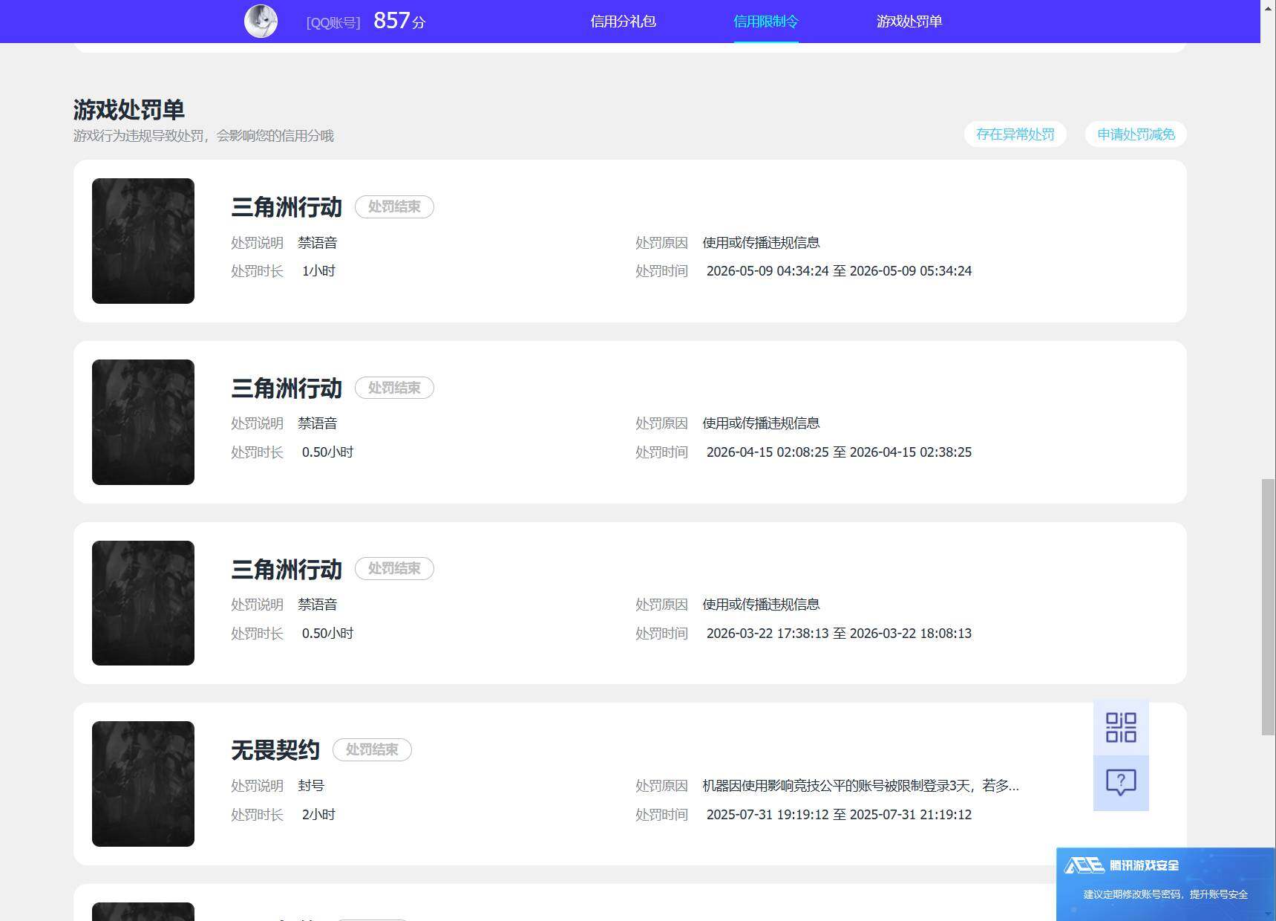Screen dimensions: 1276x921
Task: Open game thumbnail for 2026-03-22 penalty
Action: [143, 603]
